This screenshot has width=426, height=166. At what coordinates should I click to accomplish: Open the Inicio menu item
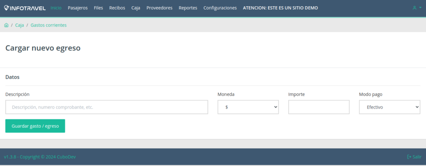56,8
